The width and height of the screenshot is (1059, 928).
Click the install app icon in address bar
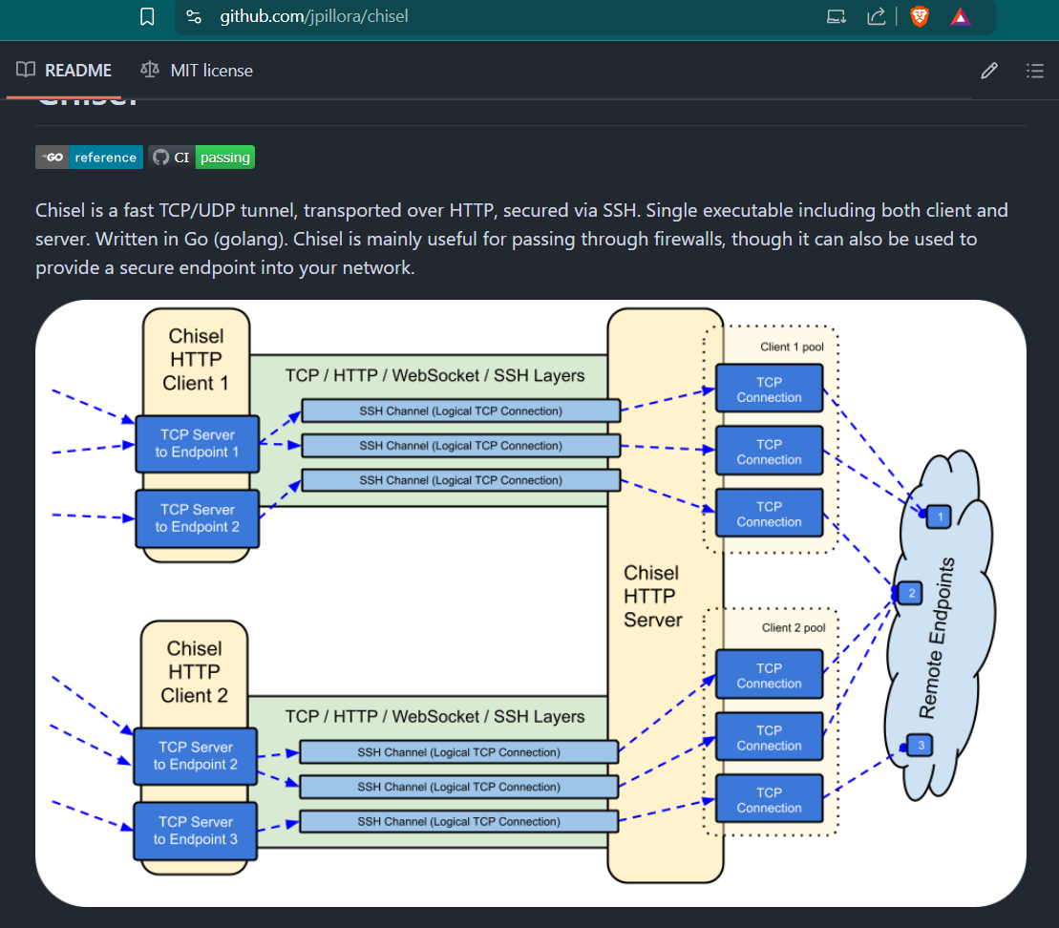coord(837,16)
